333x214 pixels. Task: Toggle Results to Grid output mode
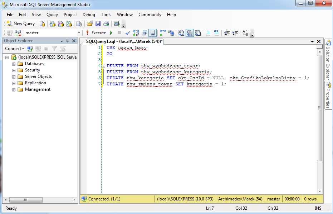(190, 33)
